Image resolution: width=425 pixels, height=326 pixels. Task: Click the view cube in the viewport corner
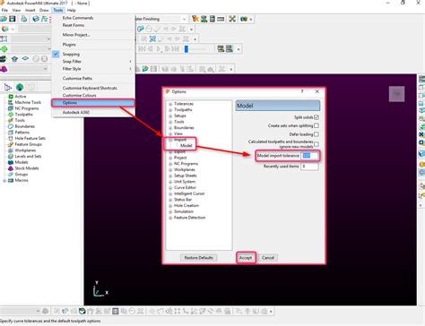(396, 94)
